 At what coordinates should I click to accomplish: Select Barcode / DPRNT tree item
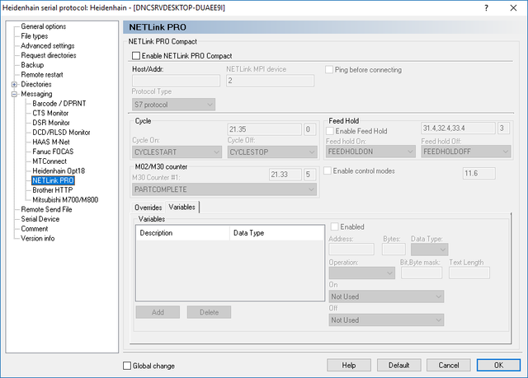point(59,104)
